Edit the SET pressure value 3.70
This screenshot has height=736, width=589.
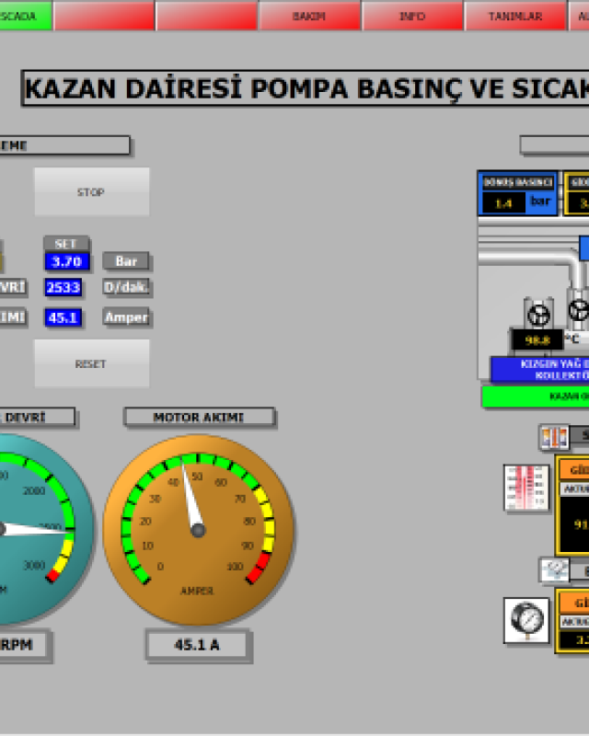(66, 261)
